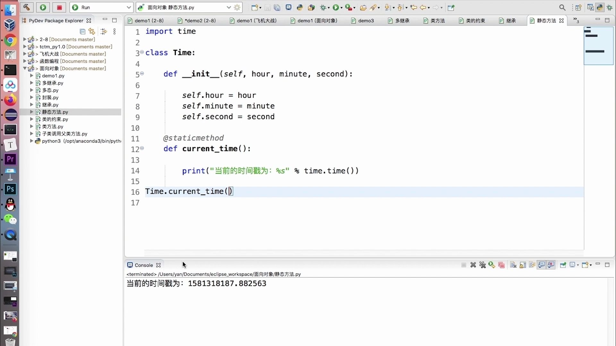Toggle Link with Editor in Package Explorer

coord(91,31)
